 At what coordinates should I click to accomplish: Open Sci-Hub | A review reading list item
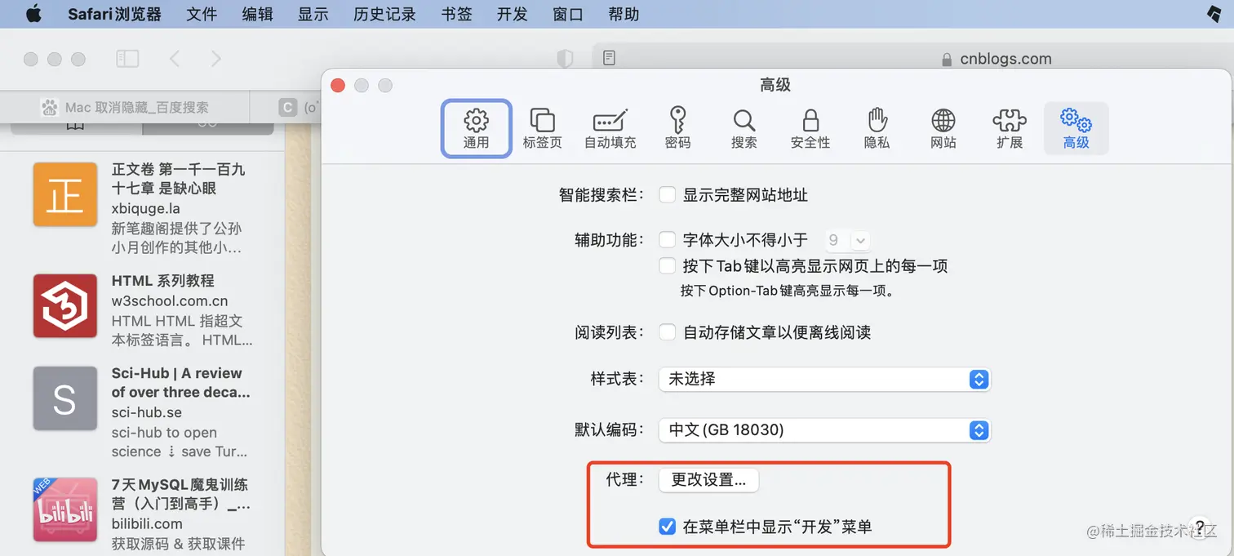(142, 411)
